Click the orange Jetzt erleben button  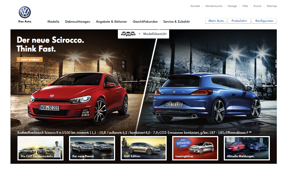[x=30, y=60]
